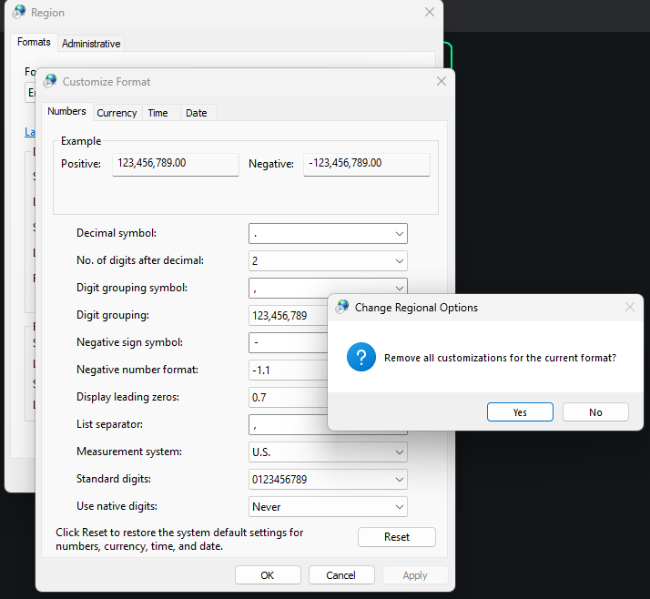Open the Date tab
This screenshot has height=599, width=650.
(x=196, y=113)
